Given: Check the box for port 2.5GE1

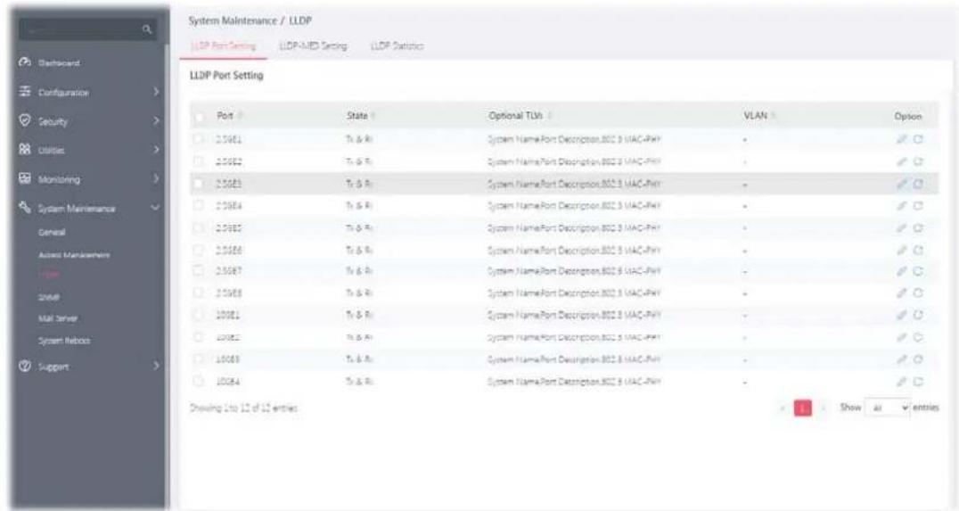Looking at the screenshot, I should tap(198, 139).
